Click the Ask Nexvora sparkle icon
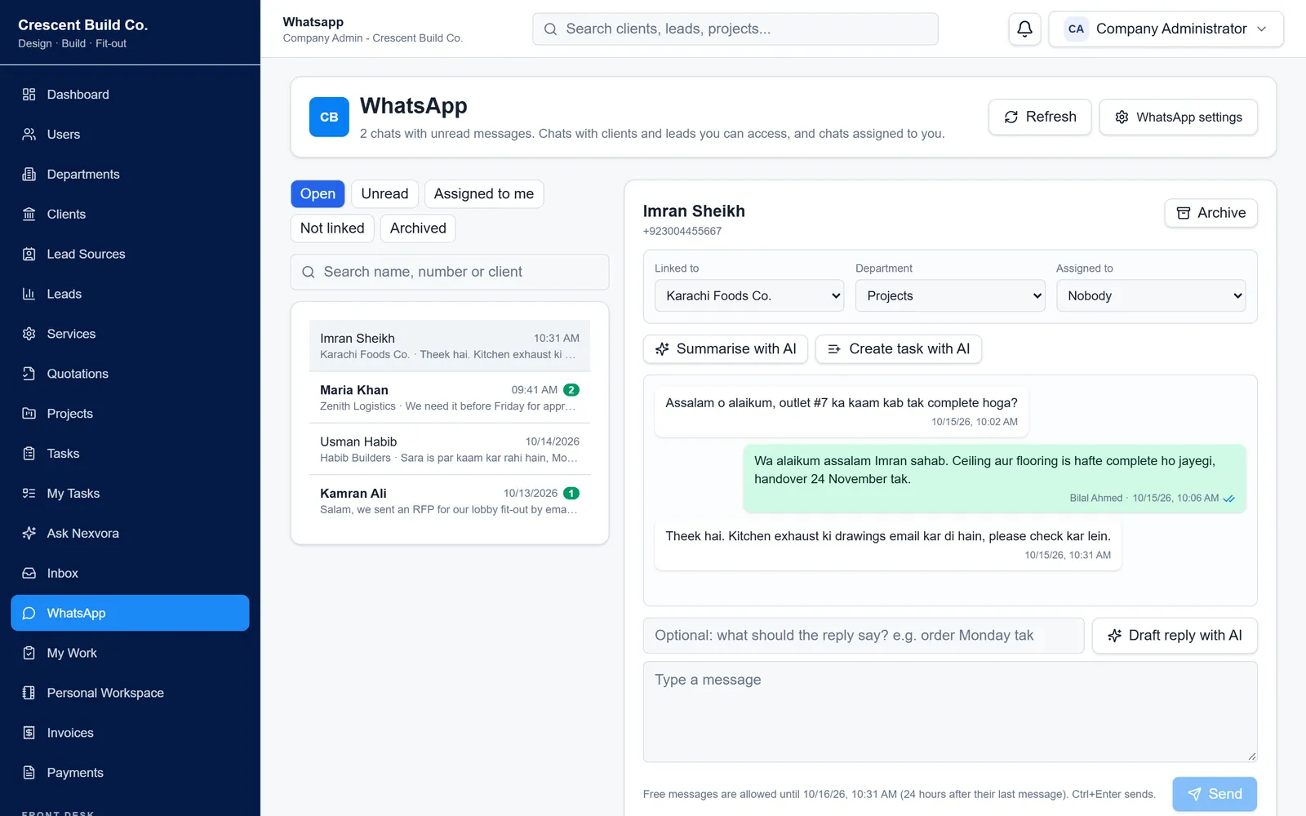1306x816 pixels. pyautogui.click(x=29, y=534)
